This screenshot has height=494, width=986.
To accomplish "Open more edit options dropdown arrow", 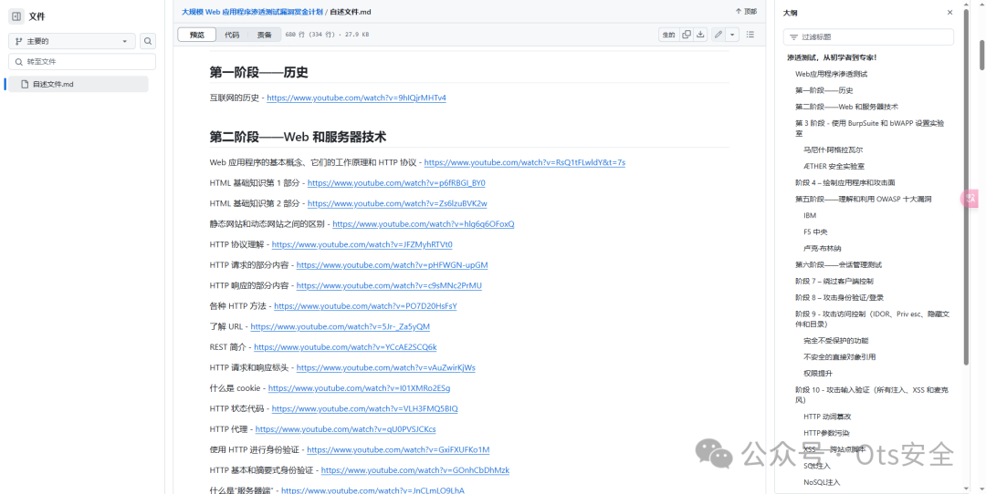I will point(732,35).
